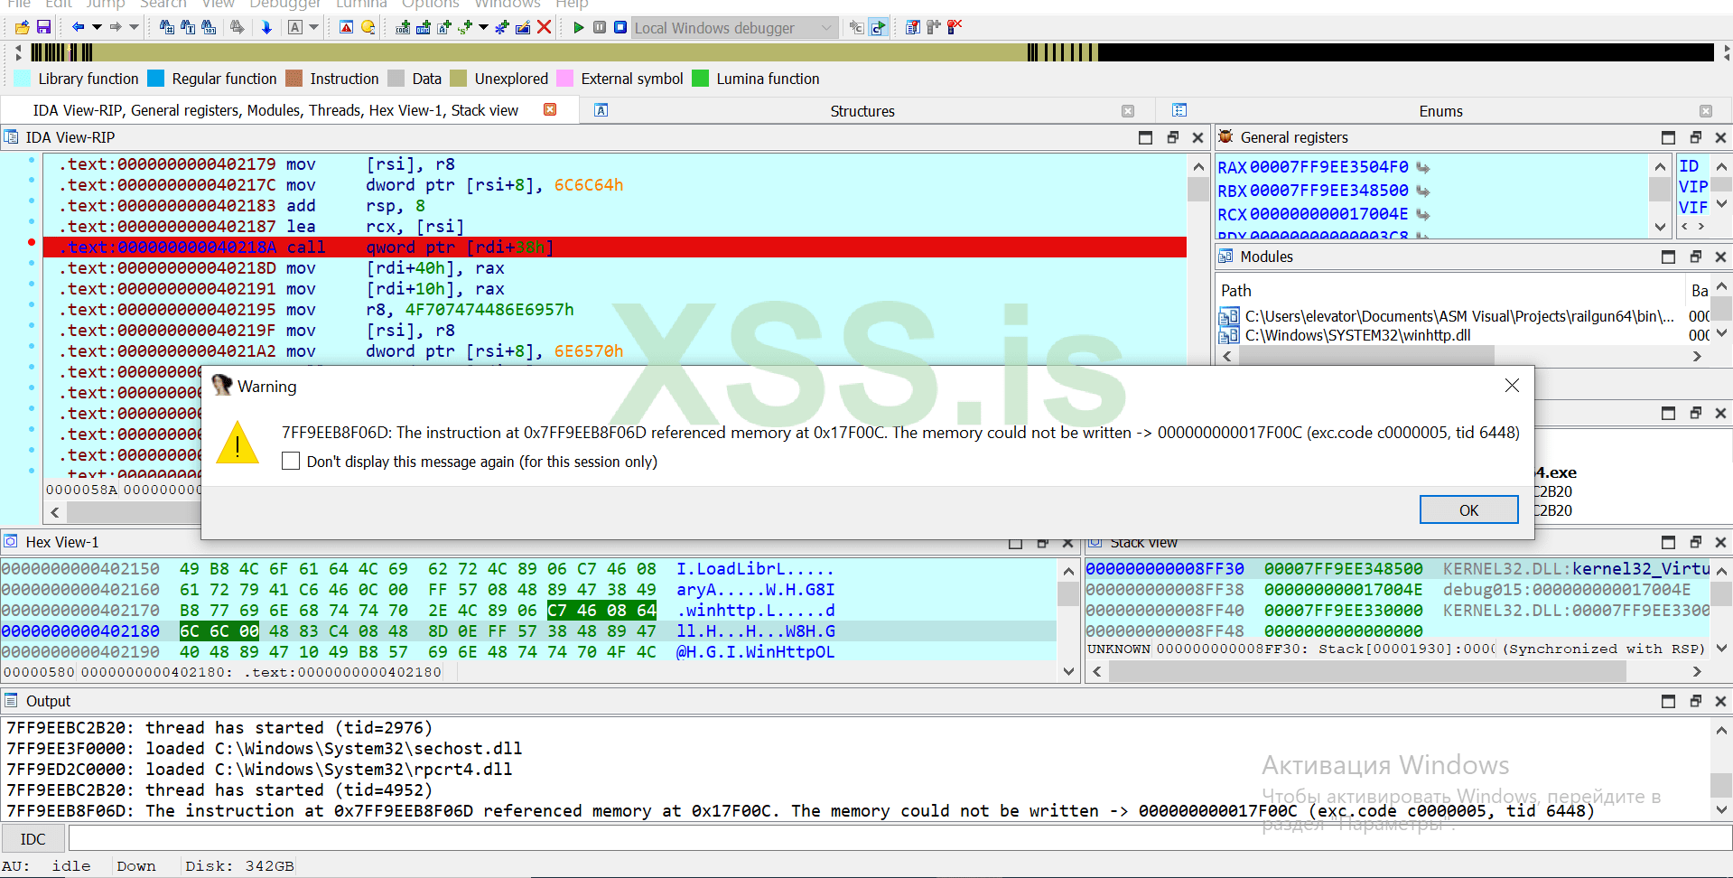Click the jump arrow next to RAX value
This screenshot has height=878, width=1733.
[x=1423, y=167]
